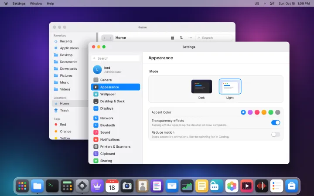Open Downloads in Home window sidebar
The image size is (314, 196).
click(70, 69)
